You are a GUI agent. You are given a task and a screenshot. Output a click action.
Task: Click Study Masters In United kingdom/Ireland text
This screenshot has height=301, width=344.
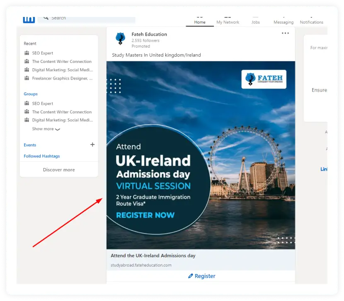156,55
